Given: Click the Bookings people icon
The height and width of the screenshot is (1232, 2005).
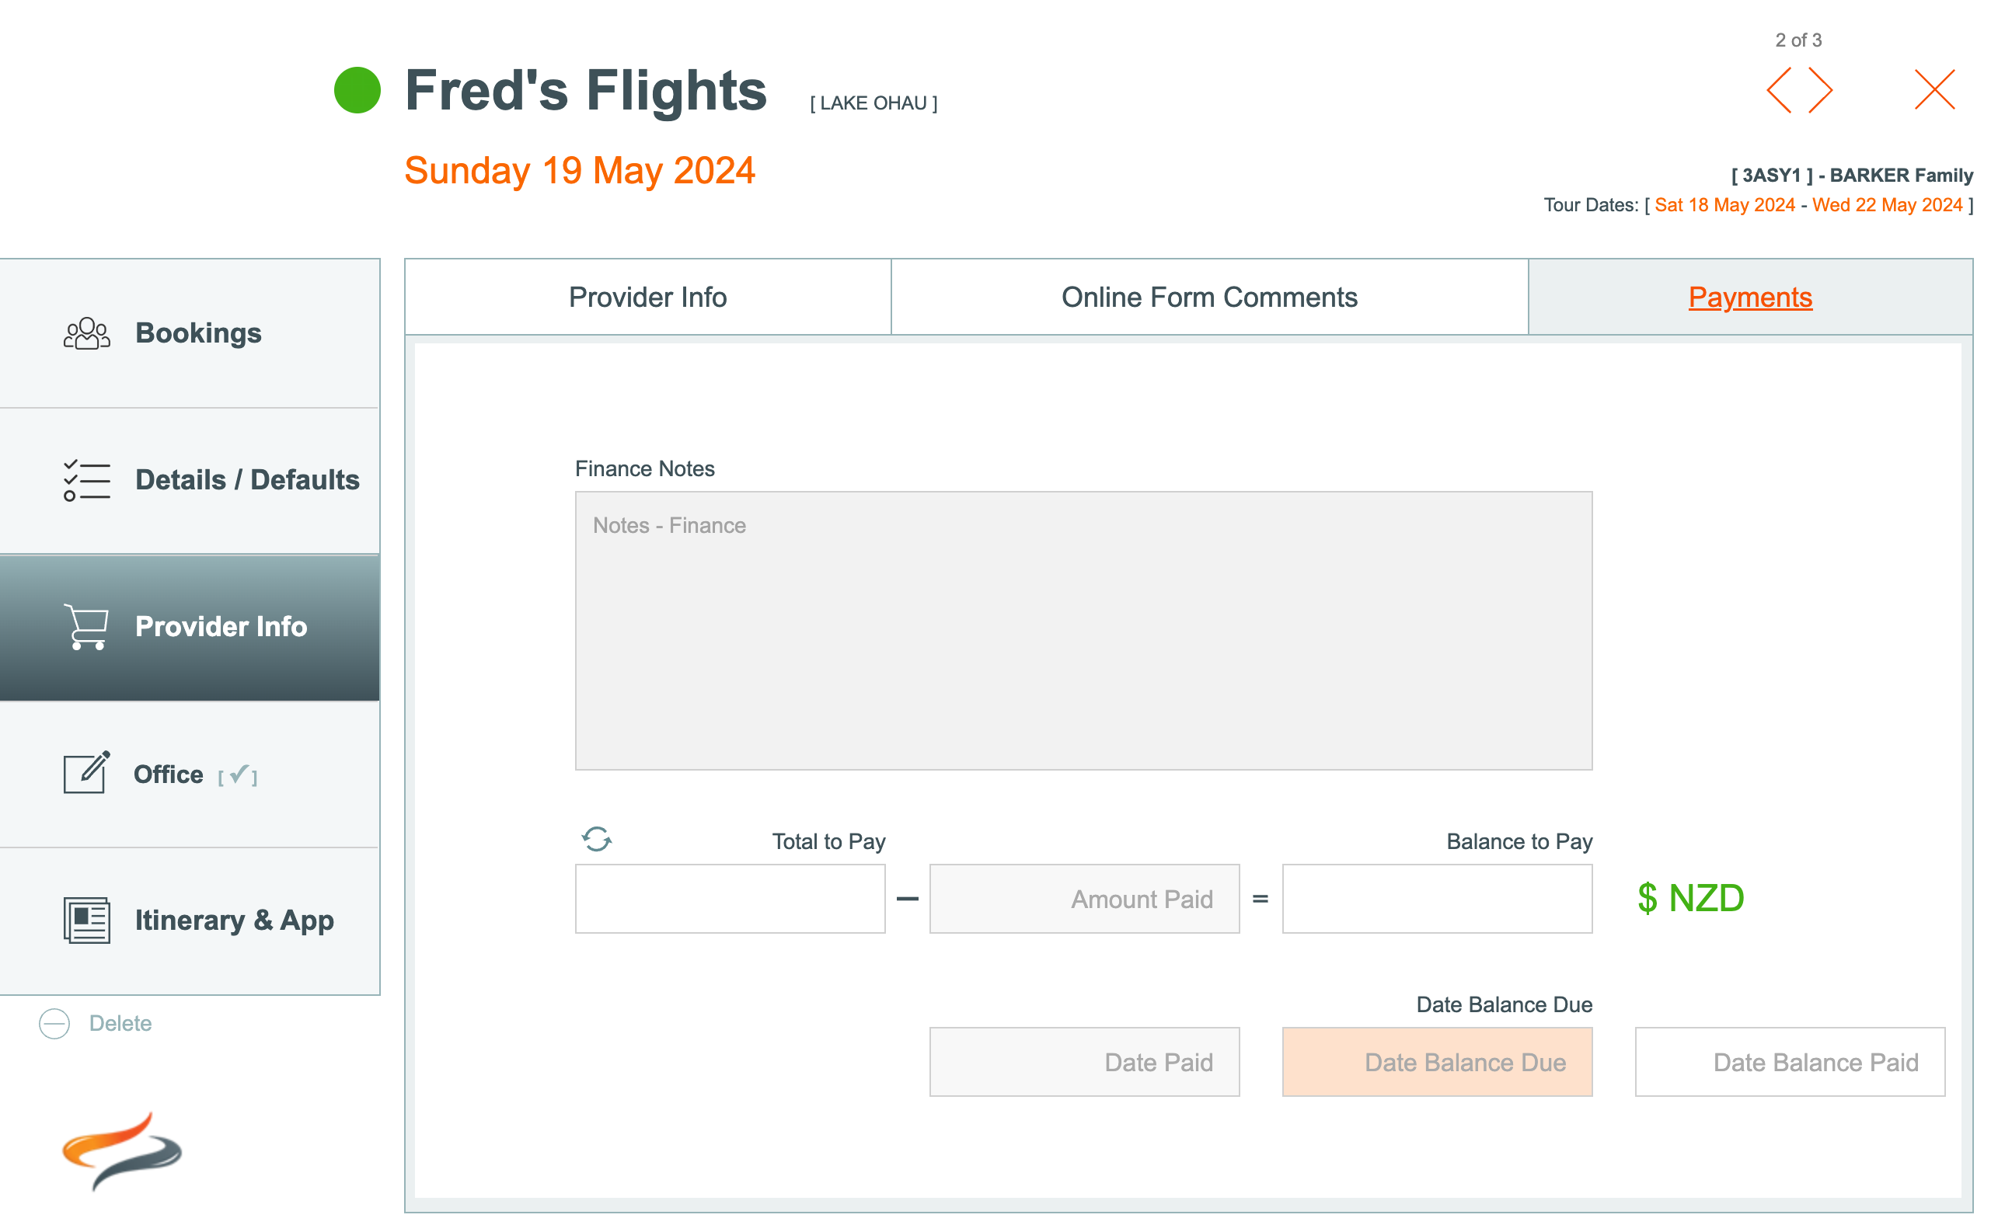Looking at the screenshot, I should [86, 333].
